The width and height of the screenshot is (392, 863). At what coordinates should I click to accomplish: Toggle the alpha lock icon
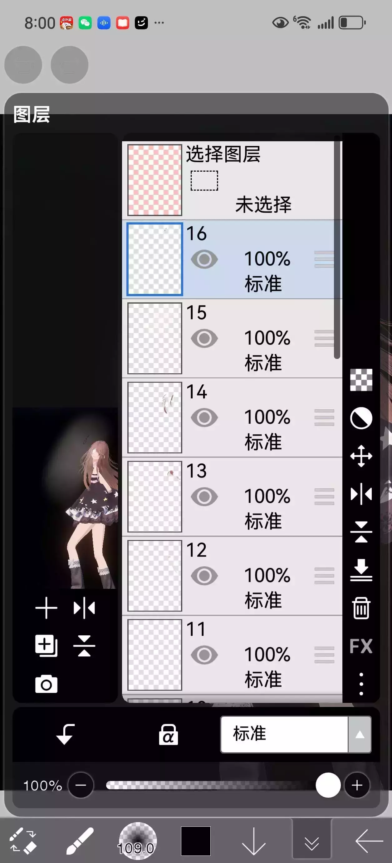(x=168, y=734)
